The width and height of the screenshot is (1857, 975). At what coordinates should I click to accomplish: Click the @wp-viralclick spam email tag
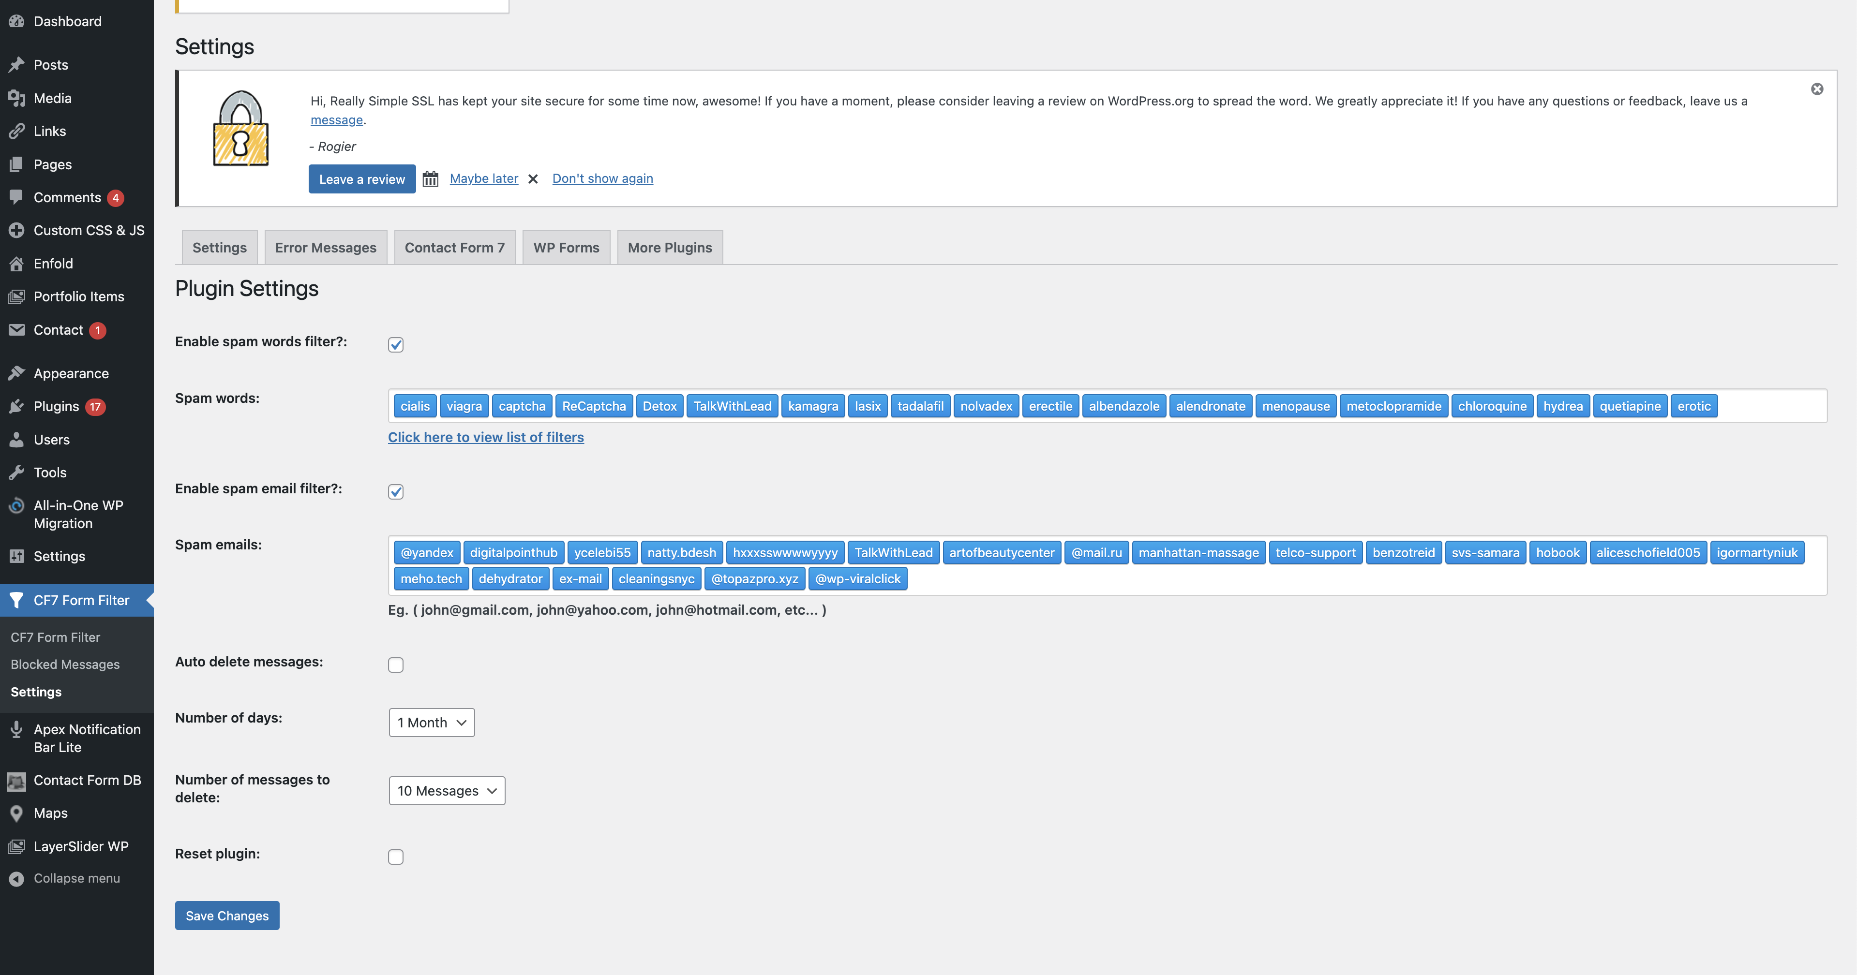tap(858, 578)
